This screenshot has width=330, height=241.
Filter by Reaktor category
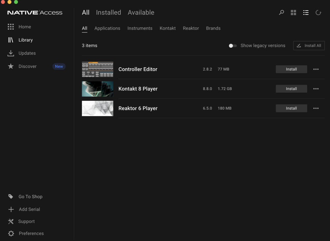pyautogui.click(x=191, y=28)
